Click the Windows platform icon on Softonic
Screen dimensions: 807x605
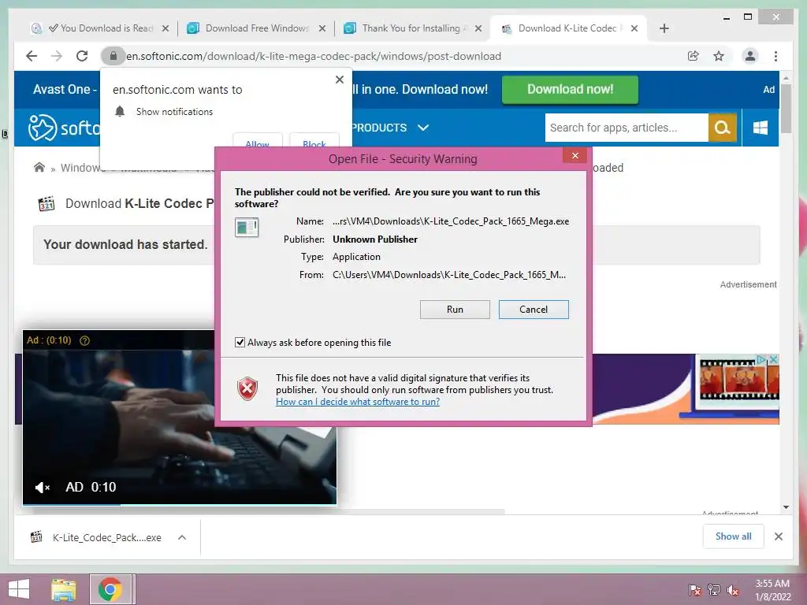coord(761,128)
